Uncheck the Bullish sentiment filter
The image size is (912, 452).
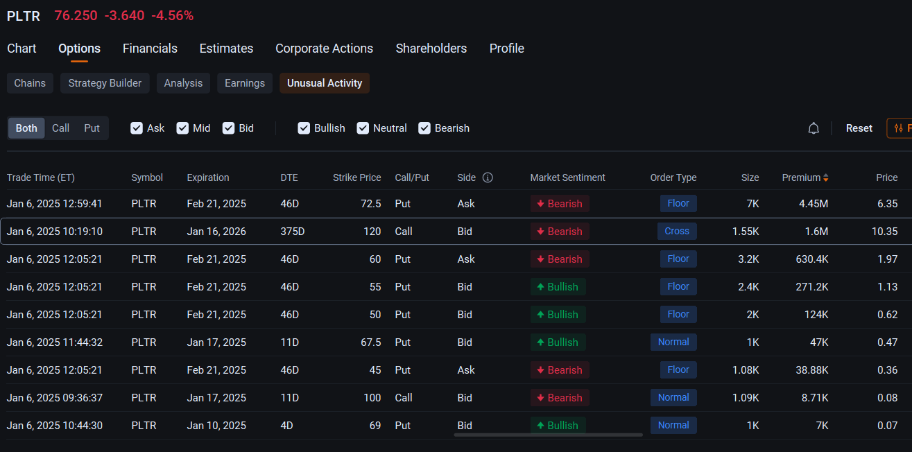(304, 128)
